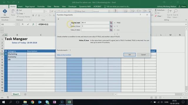Select the Sheet1 worksheet tab
The image size is (188, 105).
click(16, 94)
